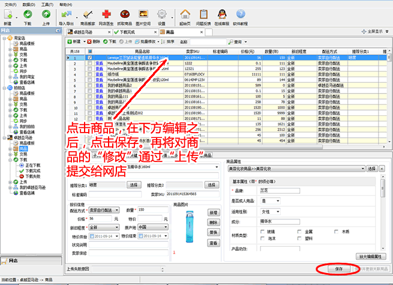Check the 玻璃 material checkbox
The width and height of the screenshot is (393, 285).
[262, 232]
